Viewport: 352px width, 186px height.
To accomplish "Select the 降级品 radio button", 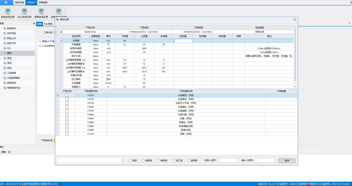I will (159, 161).
